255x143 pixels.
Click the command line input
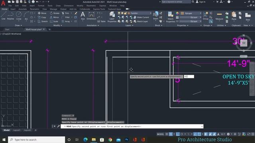(132, 126)
